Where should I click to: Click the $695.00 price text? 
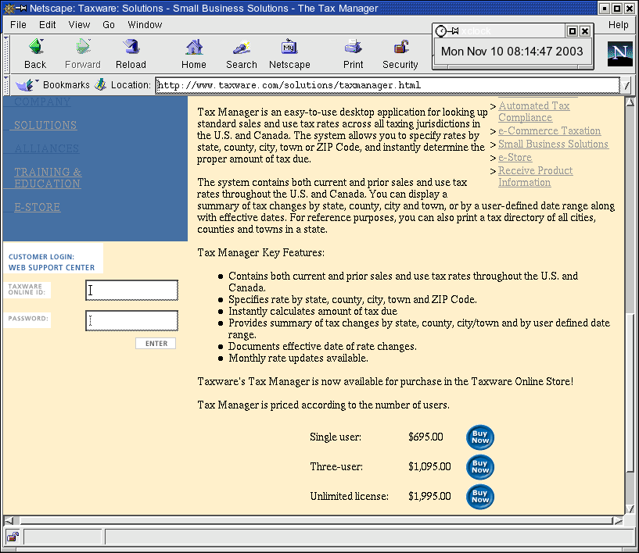coord(425,437)
